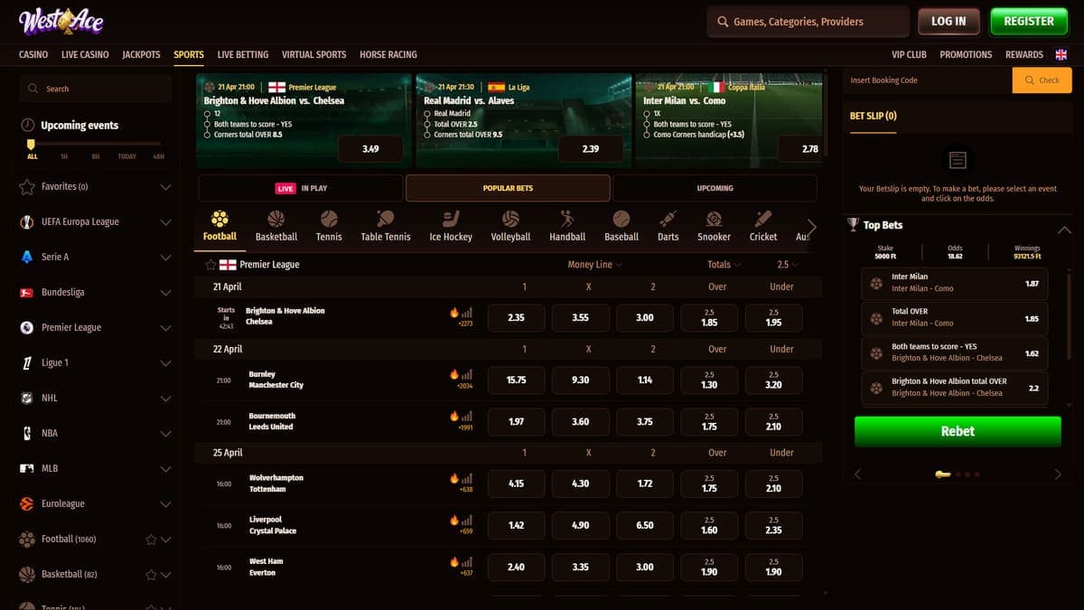Select the Football sport icon
Viewport: 1084px width, 610px height.
click(x=220, y=219)
